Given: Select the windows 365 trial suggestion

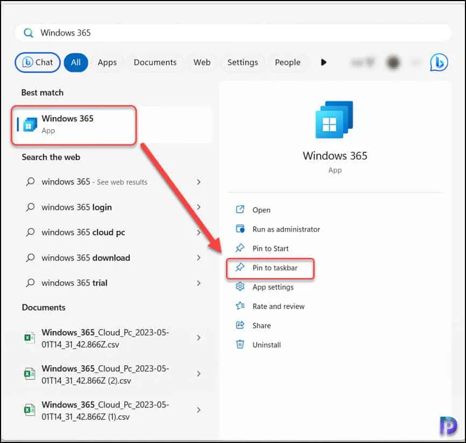Looking at the screenshot, I should [113, 283].
